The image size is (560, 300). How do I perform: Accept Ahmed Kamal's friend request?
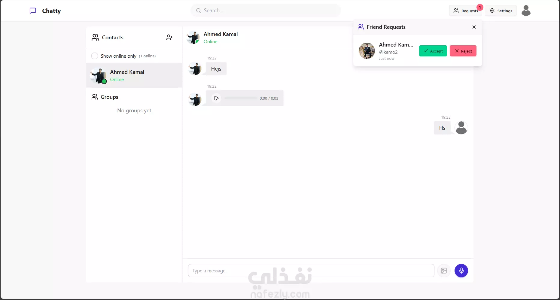433,51
